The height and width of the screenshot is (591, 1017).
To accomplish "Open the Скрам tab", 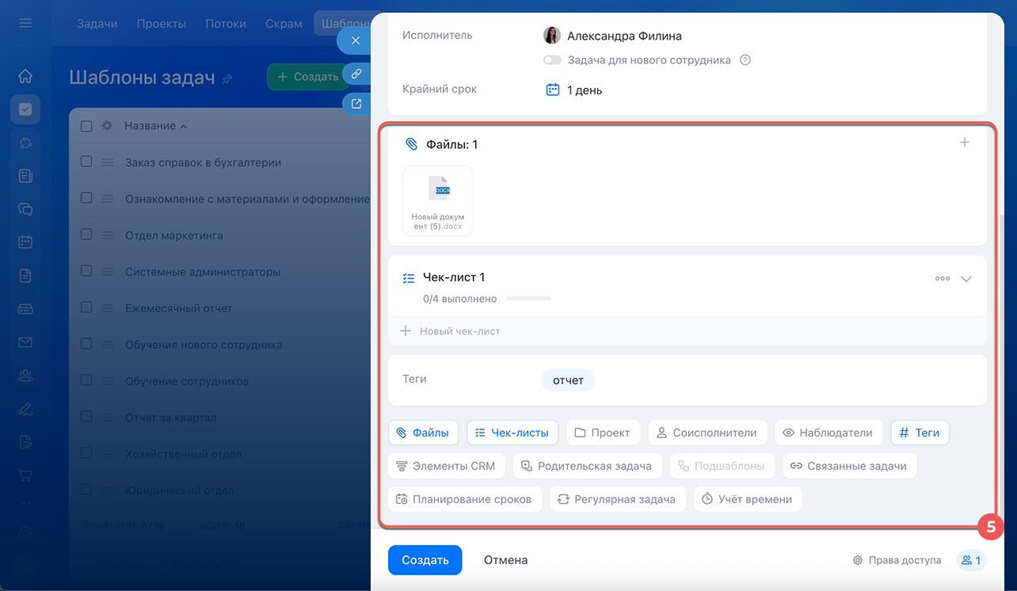I will pos(284,24).
